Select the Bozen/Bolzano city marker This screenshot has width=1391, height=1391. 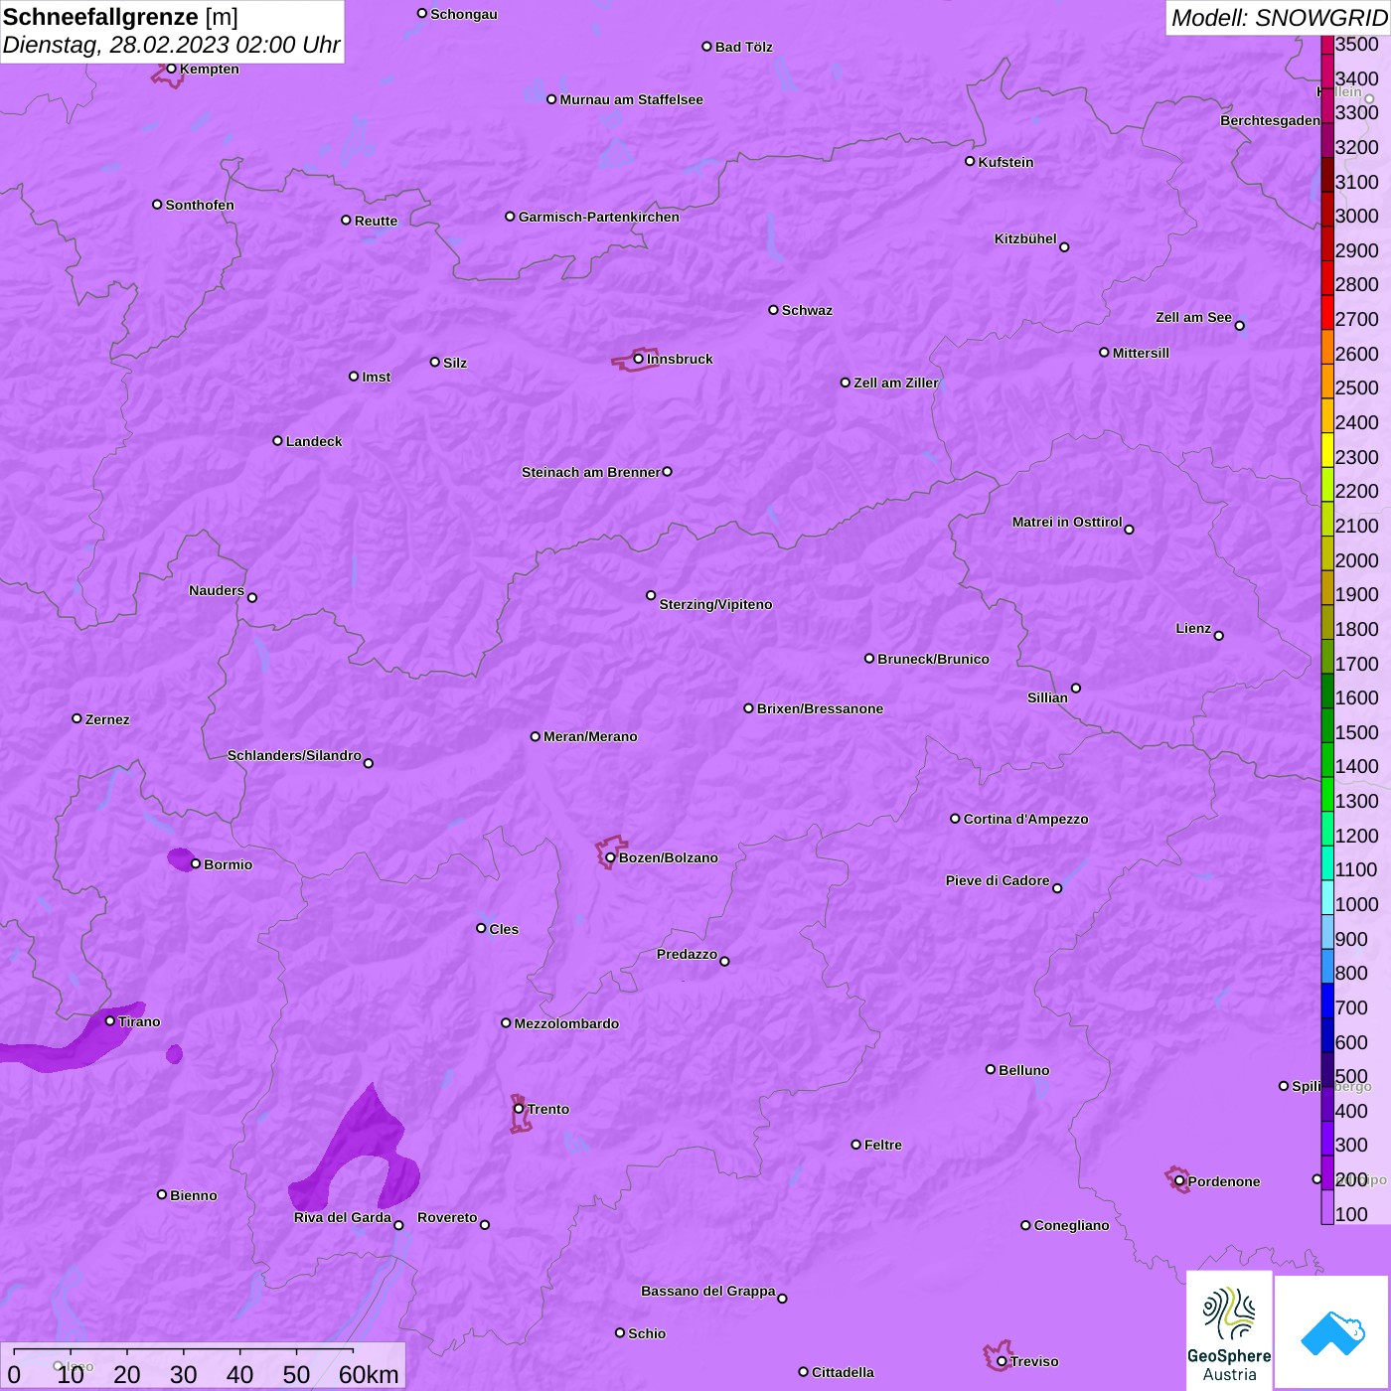point(610,857)
